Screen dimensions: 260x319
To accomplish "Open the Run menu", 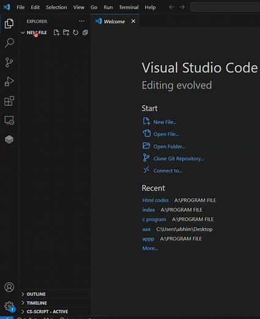I will coord(108,7).
